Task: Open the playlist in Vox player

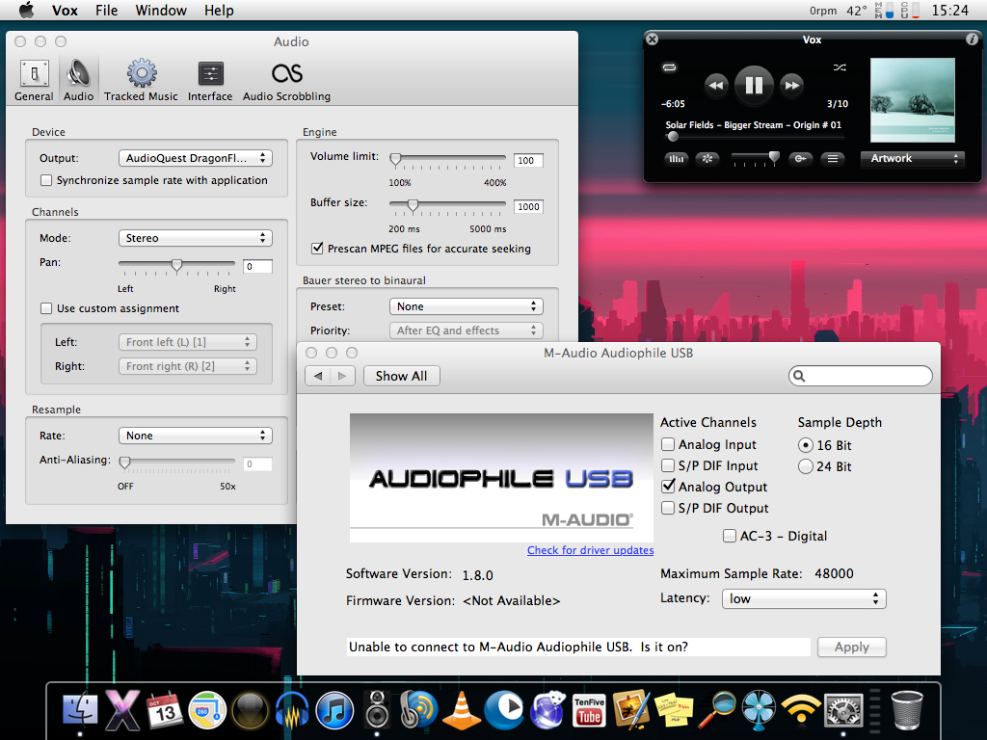Action: coord(832,159)
